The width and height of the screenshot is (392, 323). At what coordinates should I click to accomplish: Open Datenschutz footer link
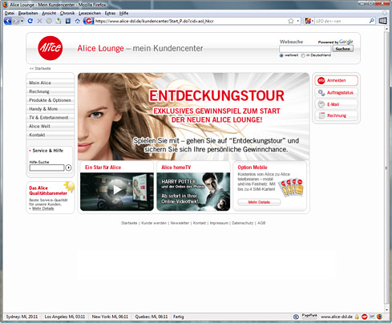click(242, 223)
